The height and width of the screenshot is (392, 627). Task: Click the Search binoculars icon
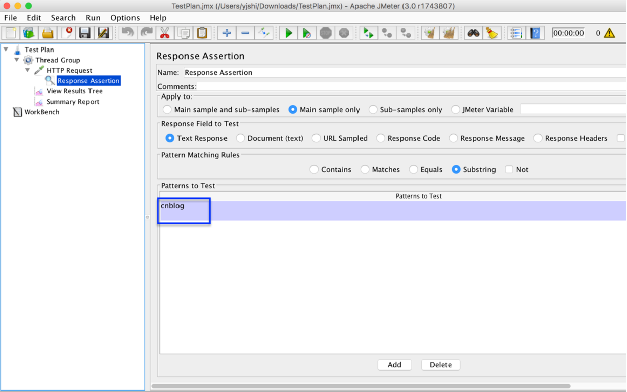click(x=473, y=33)
